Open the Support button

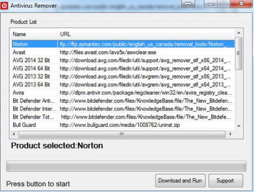226,180
